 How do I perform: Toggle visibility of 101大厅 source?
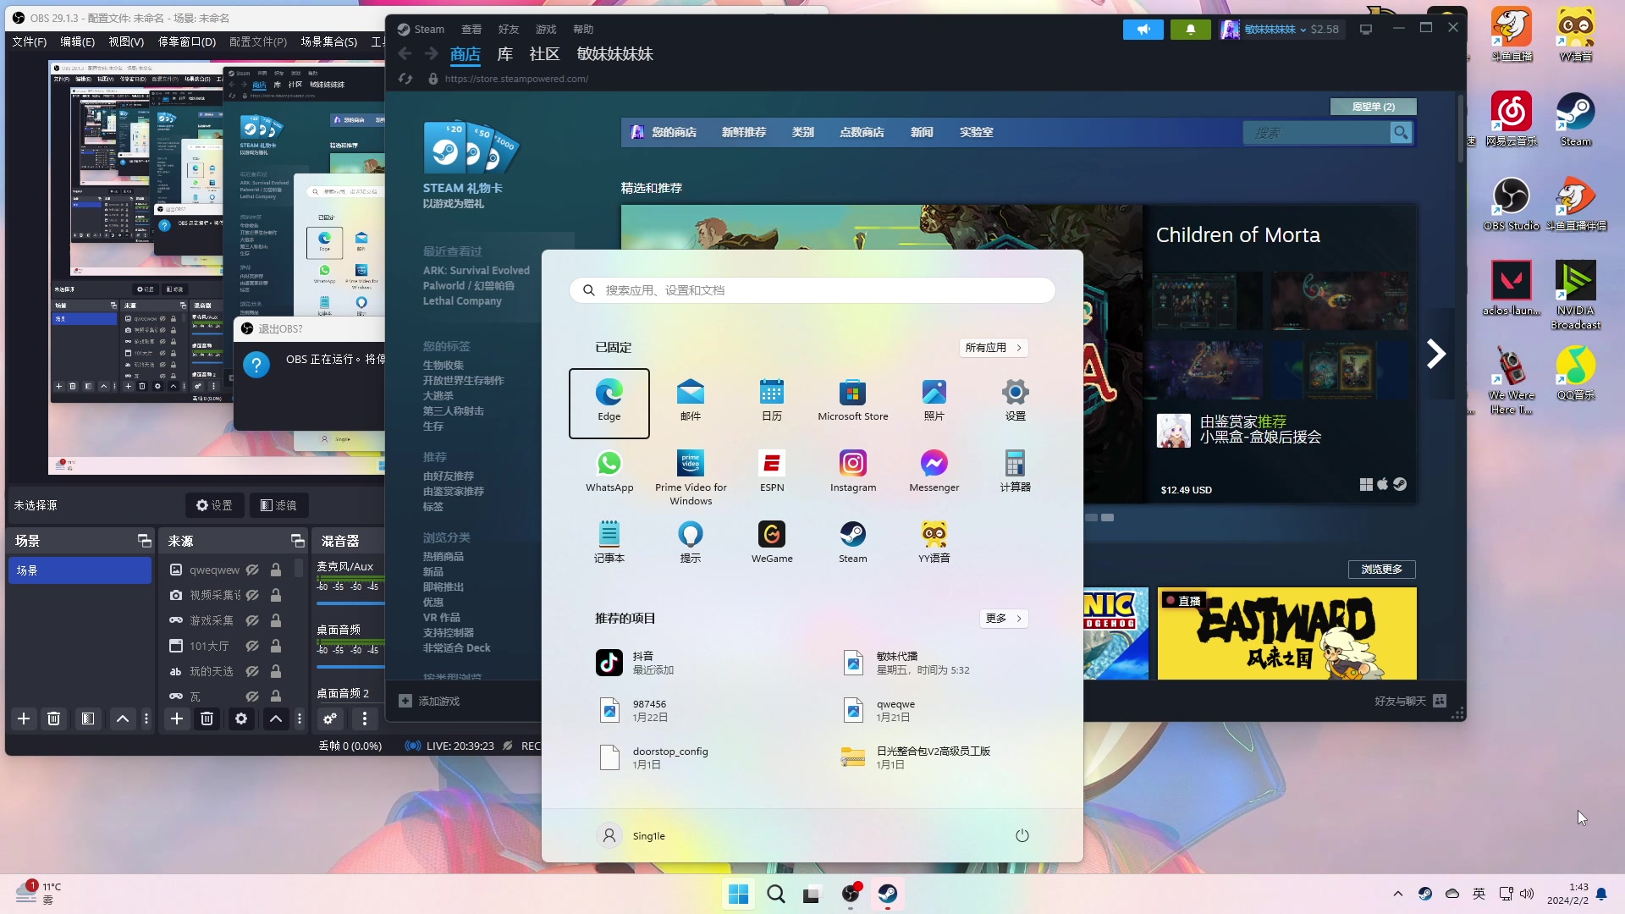pos(252,647)
